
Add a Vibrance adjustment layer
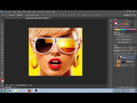tap(129, 36)
